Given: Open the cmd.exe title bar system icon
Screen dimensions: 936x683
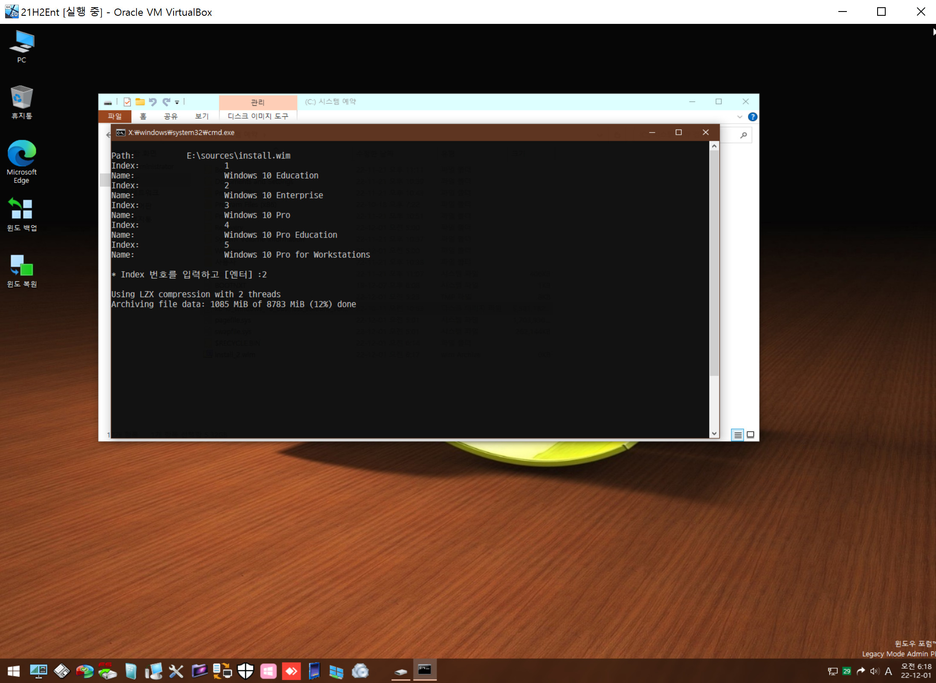Looking at the screenshot, I should point(121,133).
